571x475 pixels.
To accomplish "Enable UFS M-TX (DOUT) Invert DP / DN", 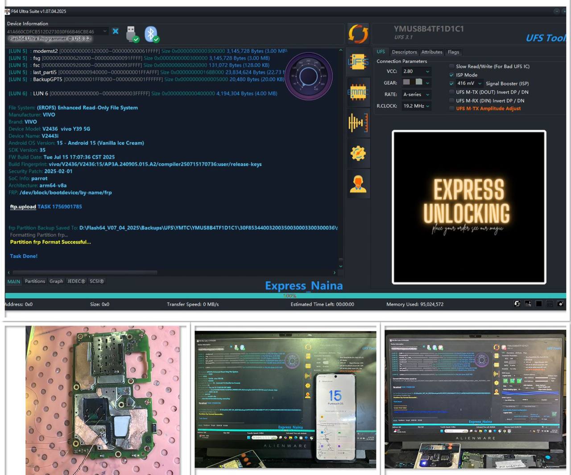I will point(451,92).
